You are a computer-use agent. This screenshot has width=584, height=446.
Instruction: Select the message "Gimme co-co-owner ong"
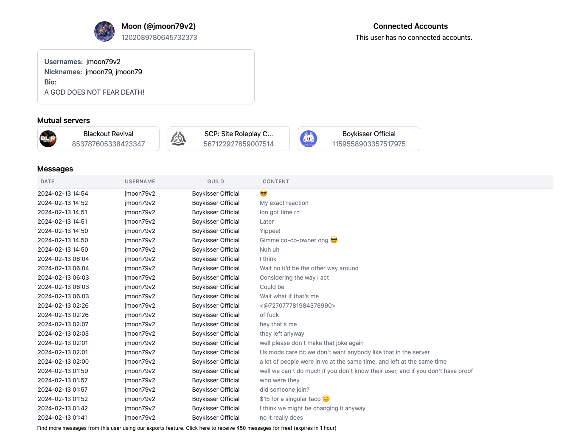click(x=294, y=240)
